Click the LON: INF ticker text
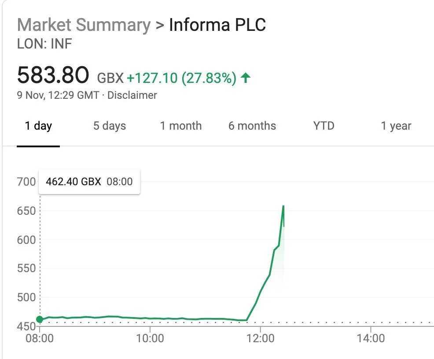This screenshot has height=359, width=434. [44, 44]
